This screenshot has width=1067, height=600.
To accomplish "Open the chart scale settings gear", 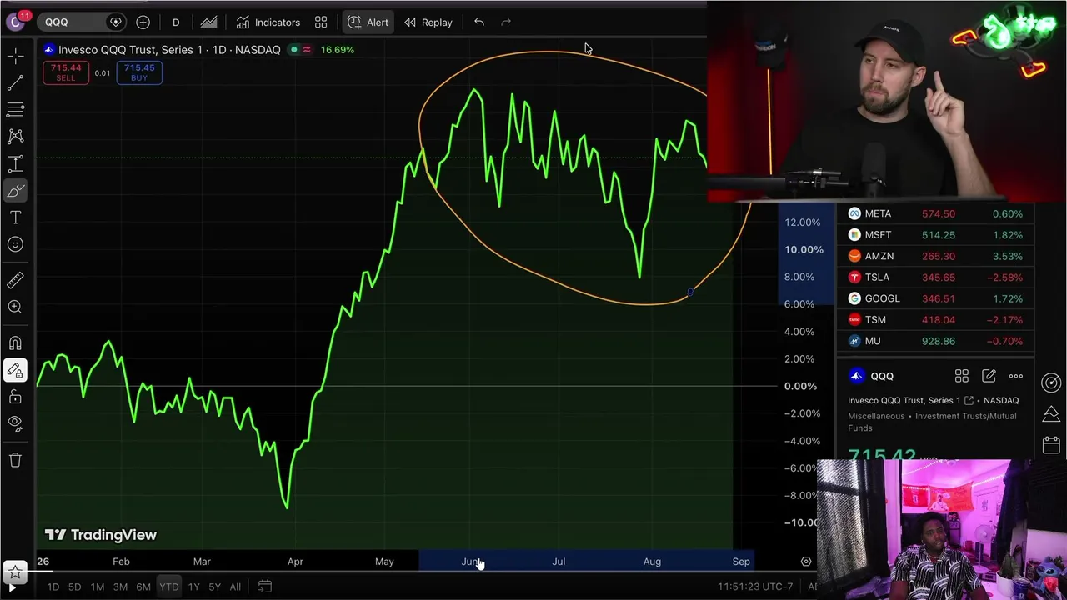I will coord(806,562).
